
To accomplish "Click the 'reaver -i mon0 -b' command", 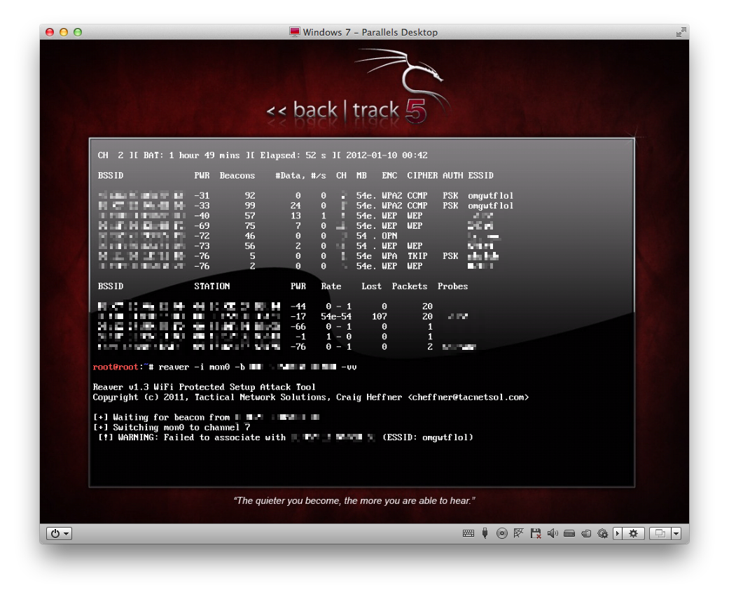I will pos(202,367).
